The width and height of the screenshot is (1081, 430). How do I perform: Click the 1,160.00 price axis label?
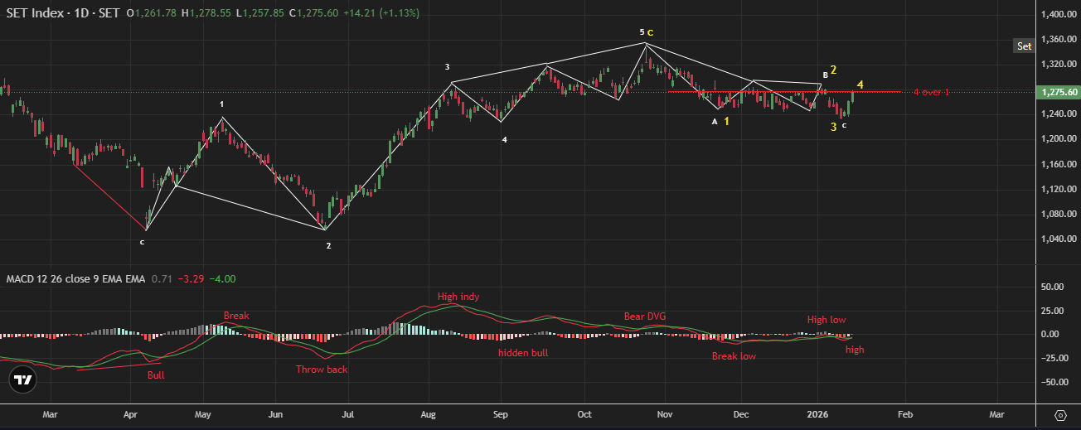coord(1059,164)
